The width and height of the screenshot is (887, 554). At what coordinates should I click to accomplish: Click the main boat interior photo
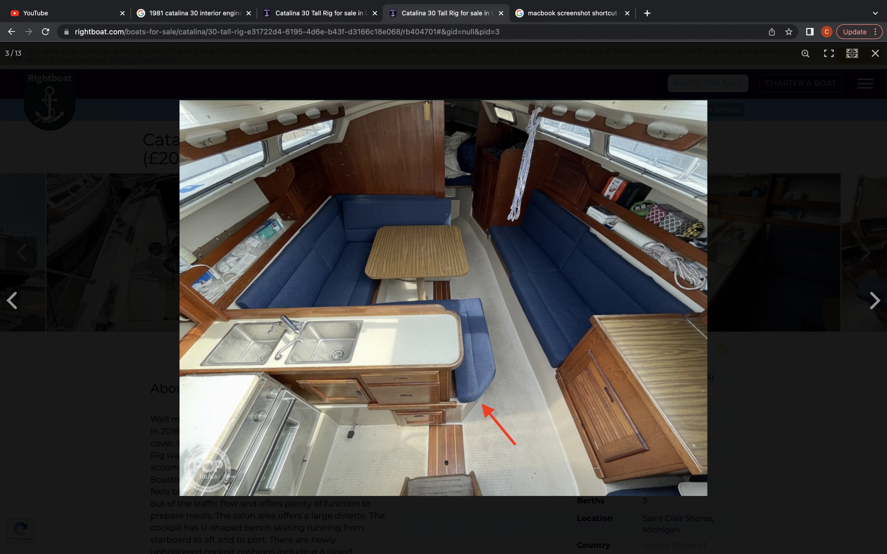click(x=443, y=298)
